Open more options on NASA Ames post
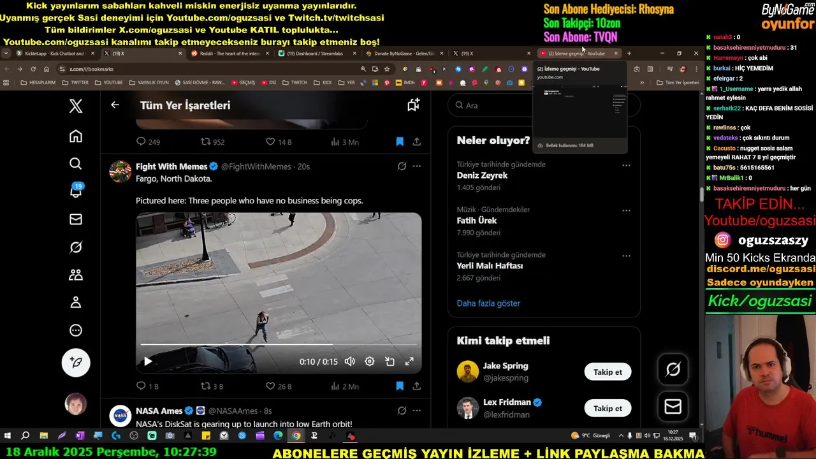This screenshot has height=459, width=816. pos(416,411)
